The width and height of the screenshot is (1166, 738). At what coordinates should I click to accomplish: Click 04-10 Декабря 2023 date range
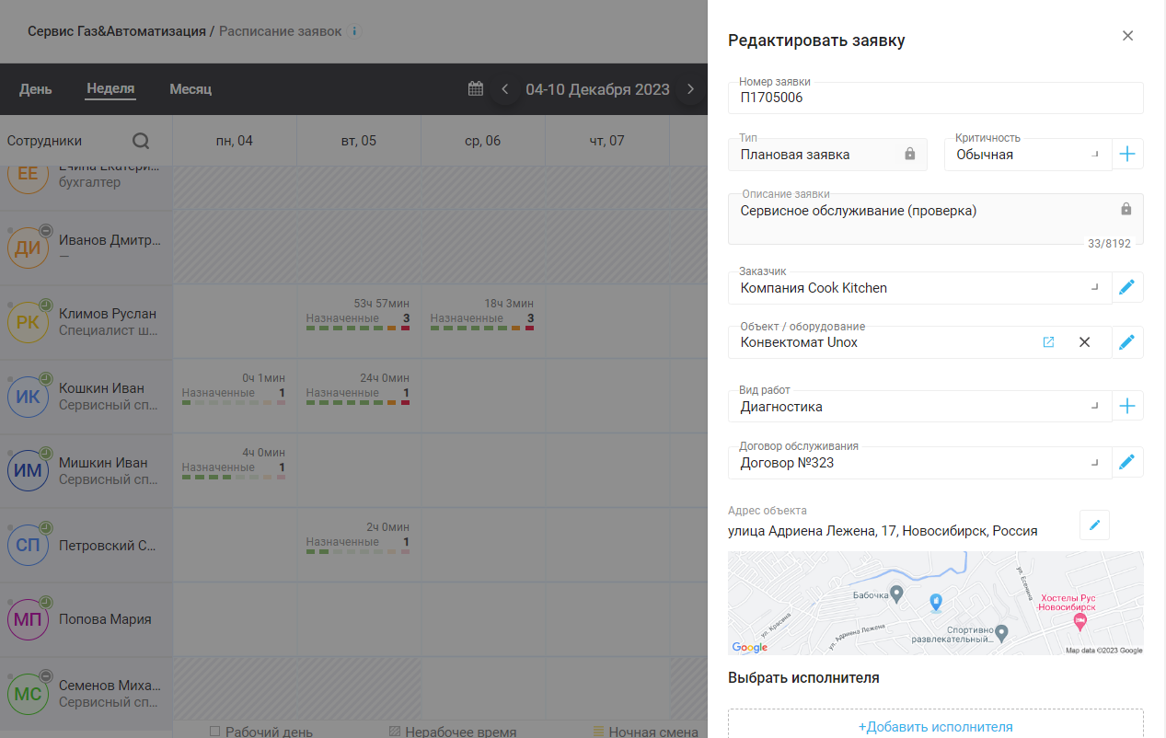coord(597,89)
